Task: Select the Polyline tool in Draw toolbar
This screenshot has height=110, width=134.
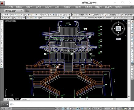Action: click(x=2, y=26)
